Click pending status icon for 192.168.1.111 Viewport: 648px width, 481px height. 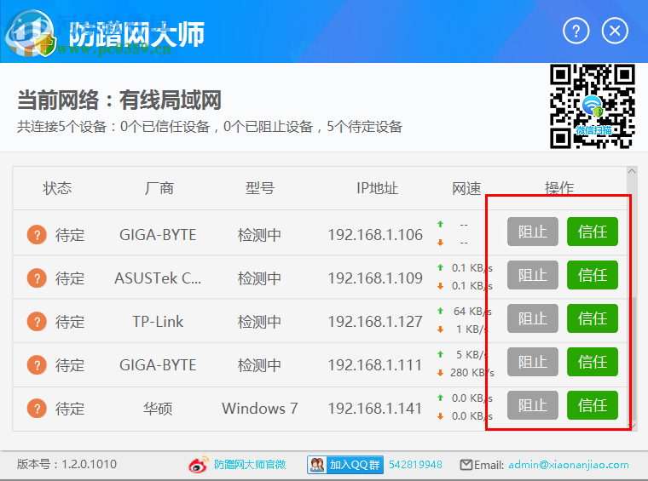(x=37, y=365)
